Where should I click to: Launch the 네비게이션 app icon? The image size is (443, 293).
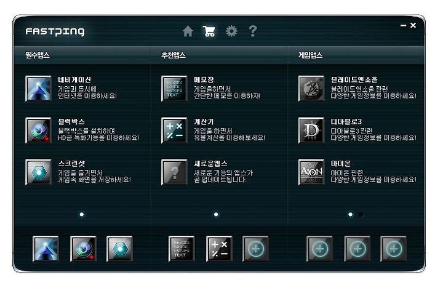tap(38, 89)
